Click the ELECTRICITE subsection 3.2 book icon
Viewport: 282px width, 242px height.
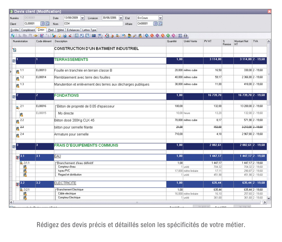click(x=17, y=184)
